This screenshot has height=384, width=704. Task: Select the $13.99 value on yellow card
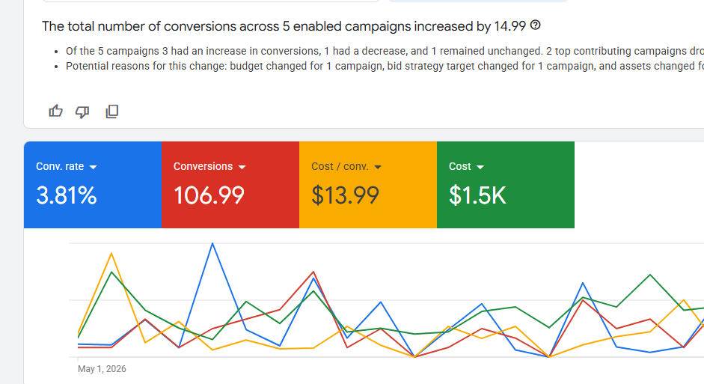pos(345,195)
